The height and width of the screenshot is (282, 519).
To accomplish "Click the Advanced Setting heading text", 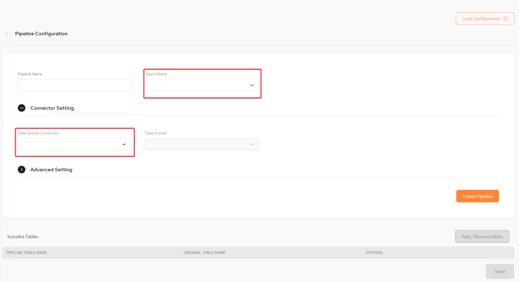I will (52, 170).
